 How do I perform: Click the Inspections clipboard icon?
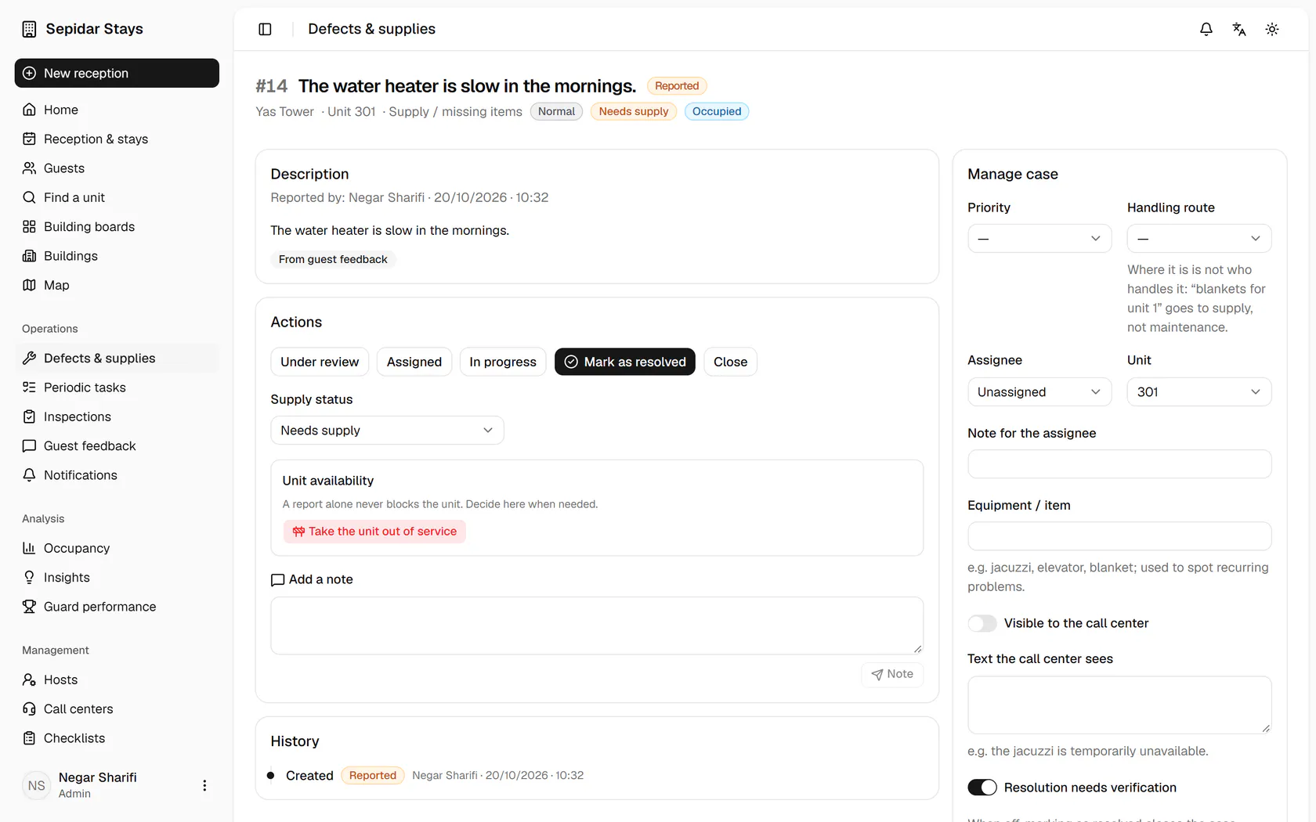[x=29, y=416]
